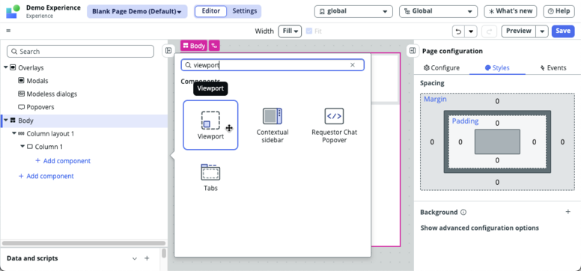Image resolution: width=581 pixels, height=271 pixels.
Task: Pick the Requestor Chat Popover component
Action: 334,125
